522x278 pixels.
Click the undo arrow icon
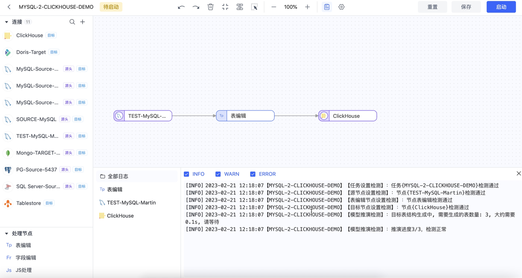tap(181, 7)
